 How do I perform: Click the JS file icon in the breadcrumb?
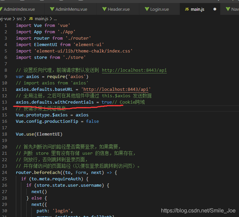[x=31, y=19]
